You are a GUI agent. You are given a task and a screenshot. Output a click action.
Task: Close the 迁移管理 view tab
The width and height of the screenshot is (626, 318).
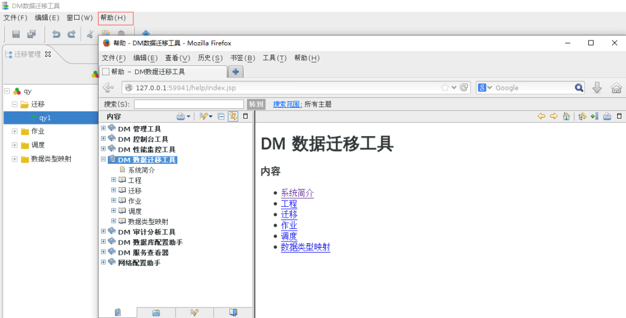pos(48,54)
